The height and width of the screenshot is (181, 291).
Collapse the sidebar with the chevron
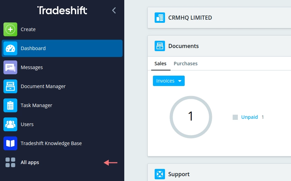point(114,10)
